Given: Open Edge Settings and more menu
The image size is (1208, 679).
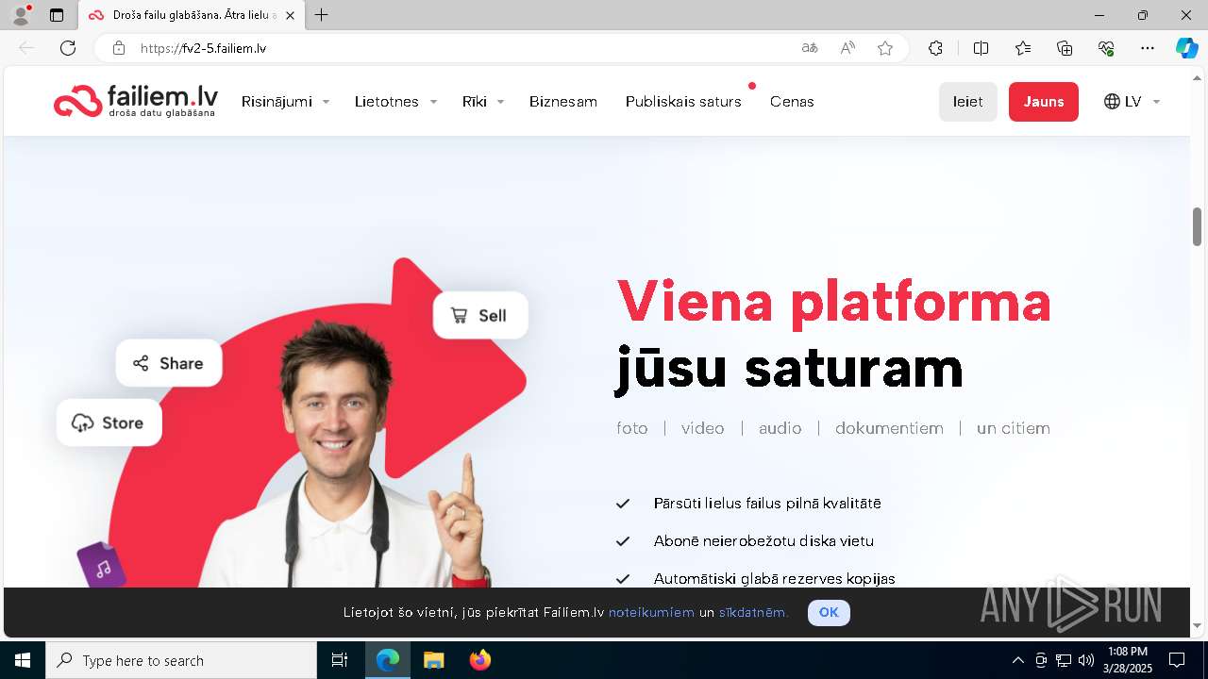Looking at the screenshot, I should click(1148, 48).
